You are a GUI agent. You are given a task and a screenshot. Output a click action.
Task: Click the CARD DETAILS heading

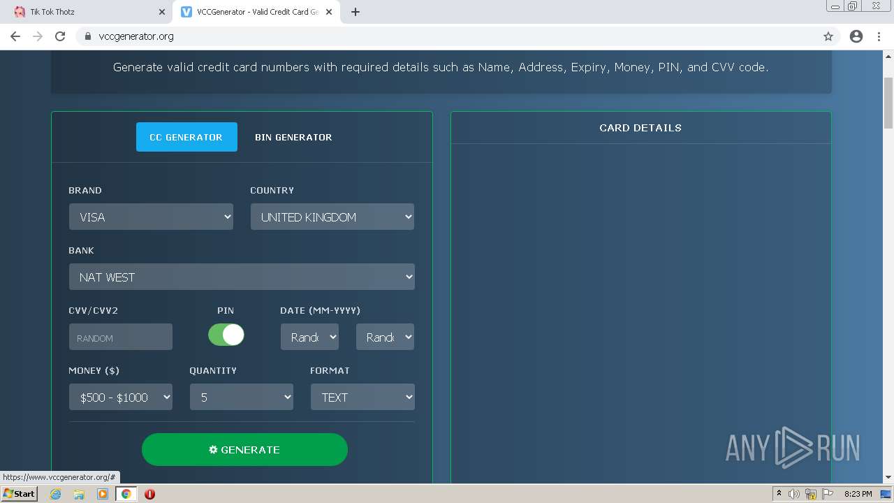(640, 128)
